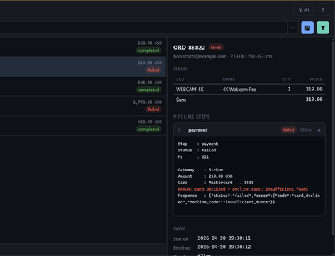335x256 pixels.
Task: Click bob.smith@example.com email text
Action: pos(200,56)
